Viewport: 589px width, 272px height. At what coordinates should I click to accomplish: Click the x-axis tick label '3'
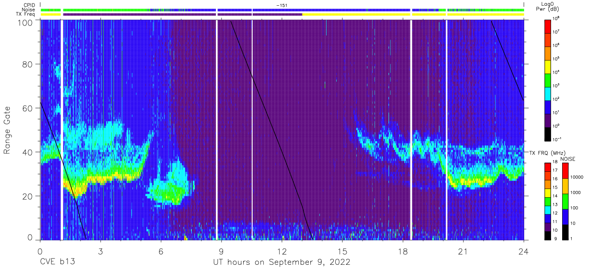point(100,251)
